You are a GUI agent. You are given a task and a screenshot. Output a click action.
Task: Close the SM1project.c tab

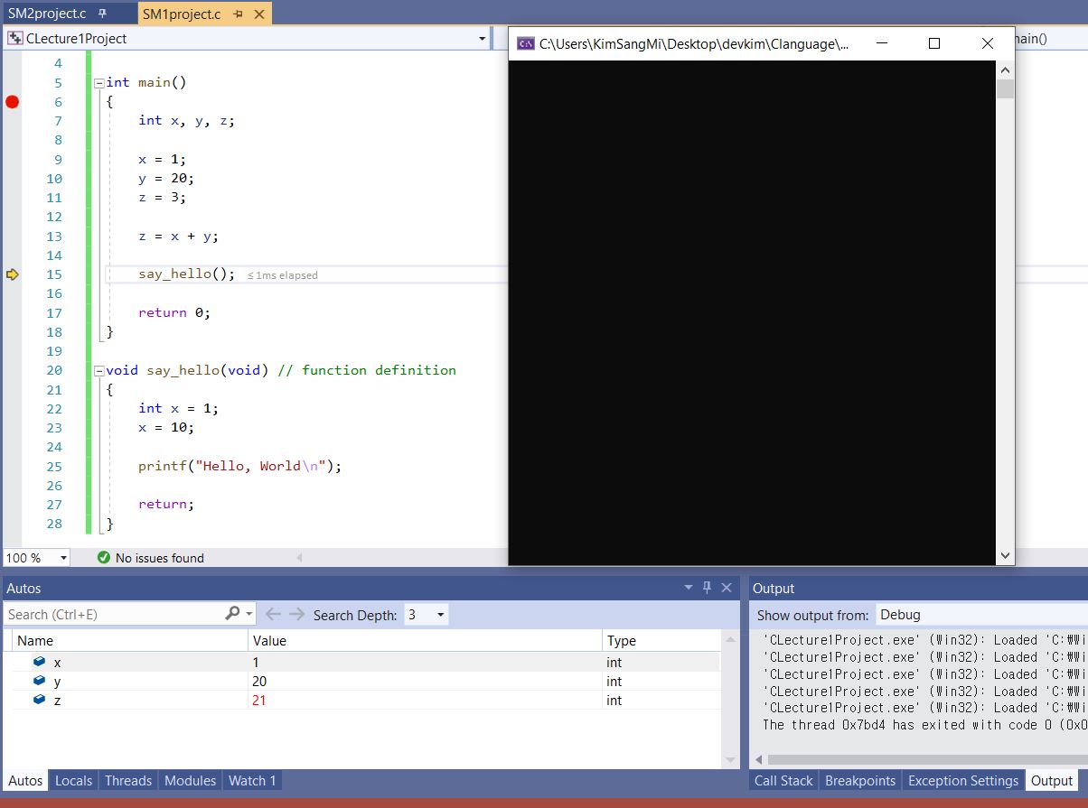click(259, 14)
